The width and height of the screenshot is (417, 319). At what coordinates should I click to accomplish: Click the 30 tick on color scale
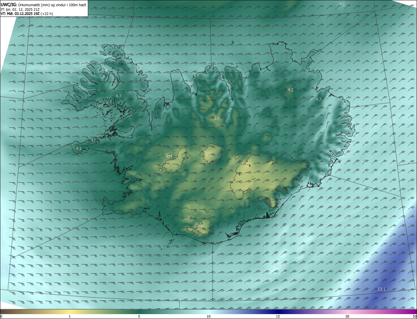[347, 316]
